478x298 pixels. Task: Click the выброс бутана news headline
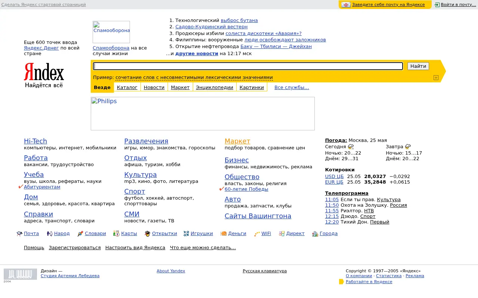pos(239,20)
